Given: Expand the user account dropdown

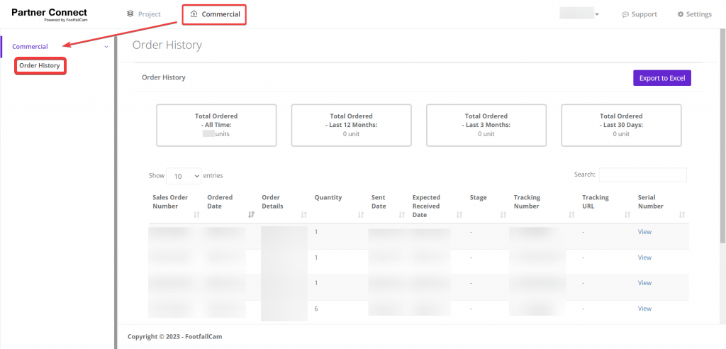Looking at the screenshot, I should pyautogui.click(x=580, y=14).
